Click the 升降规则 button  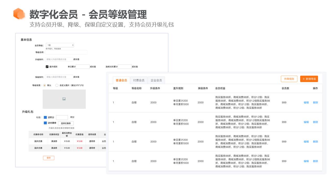[289, 79]
